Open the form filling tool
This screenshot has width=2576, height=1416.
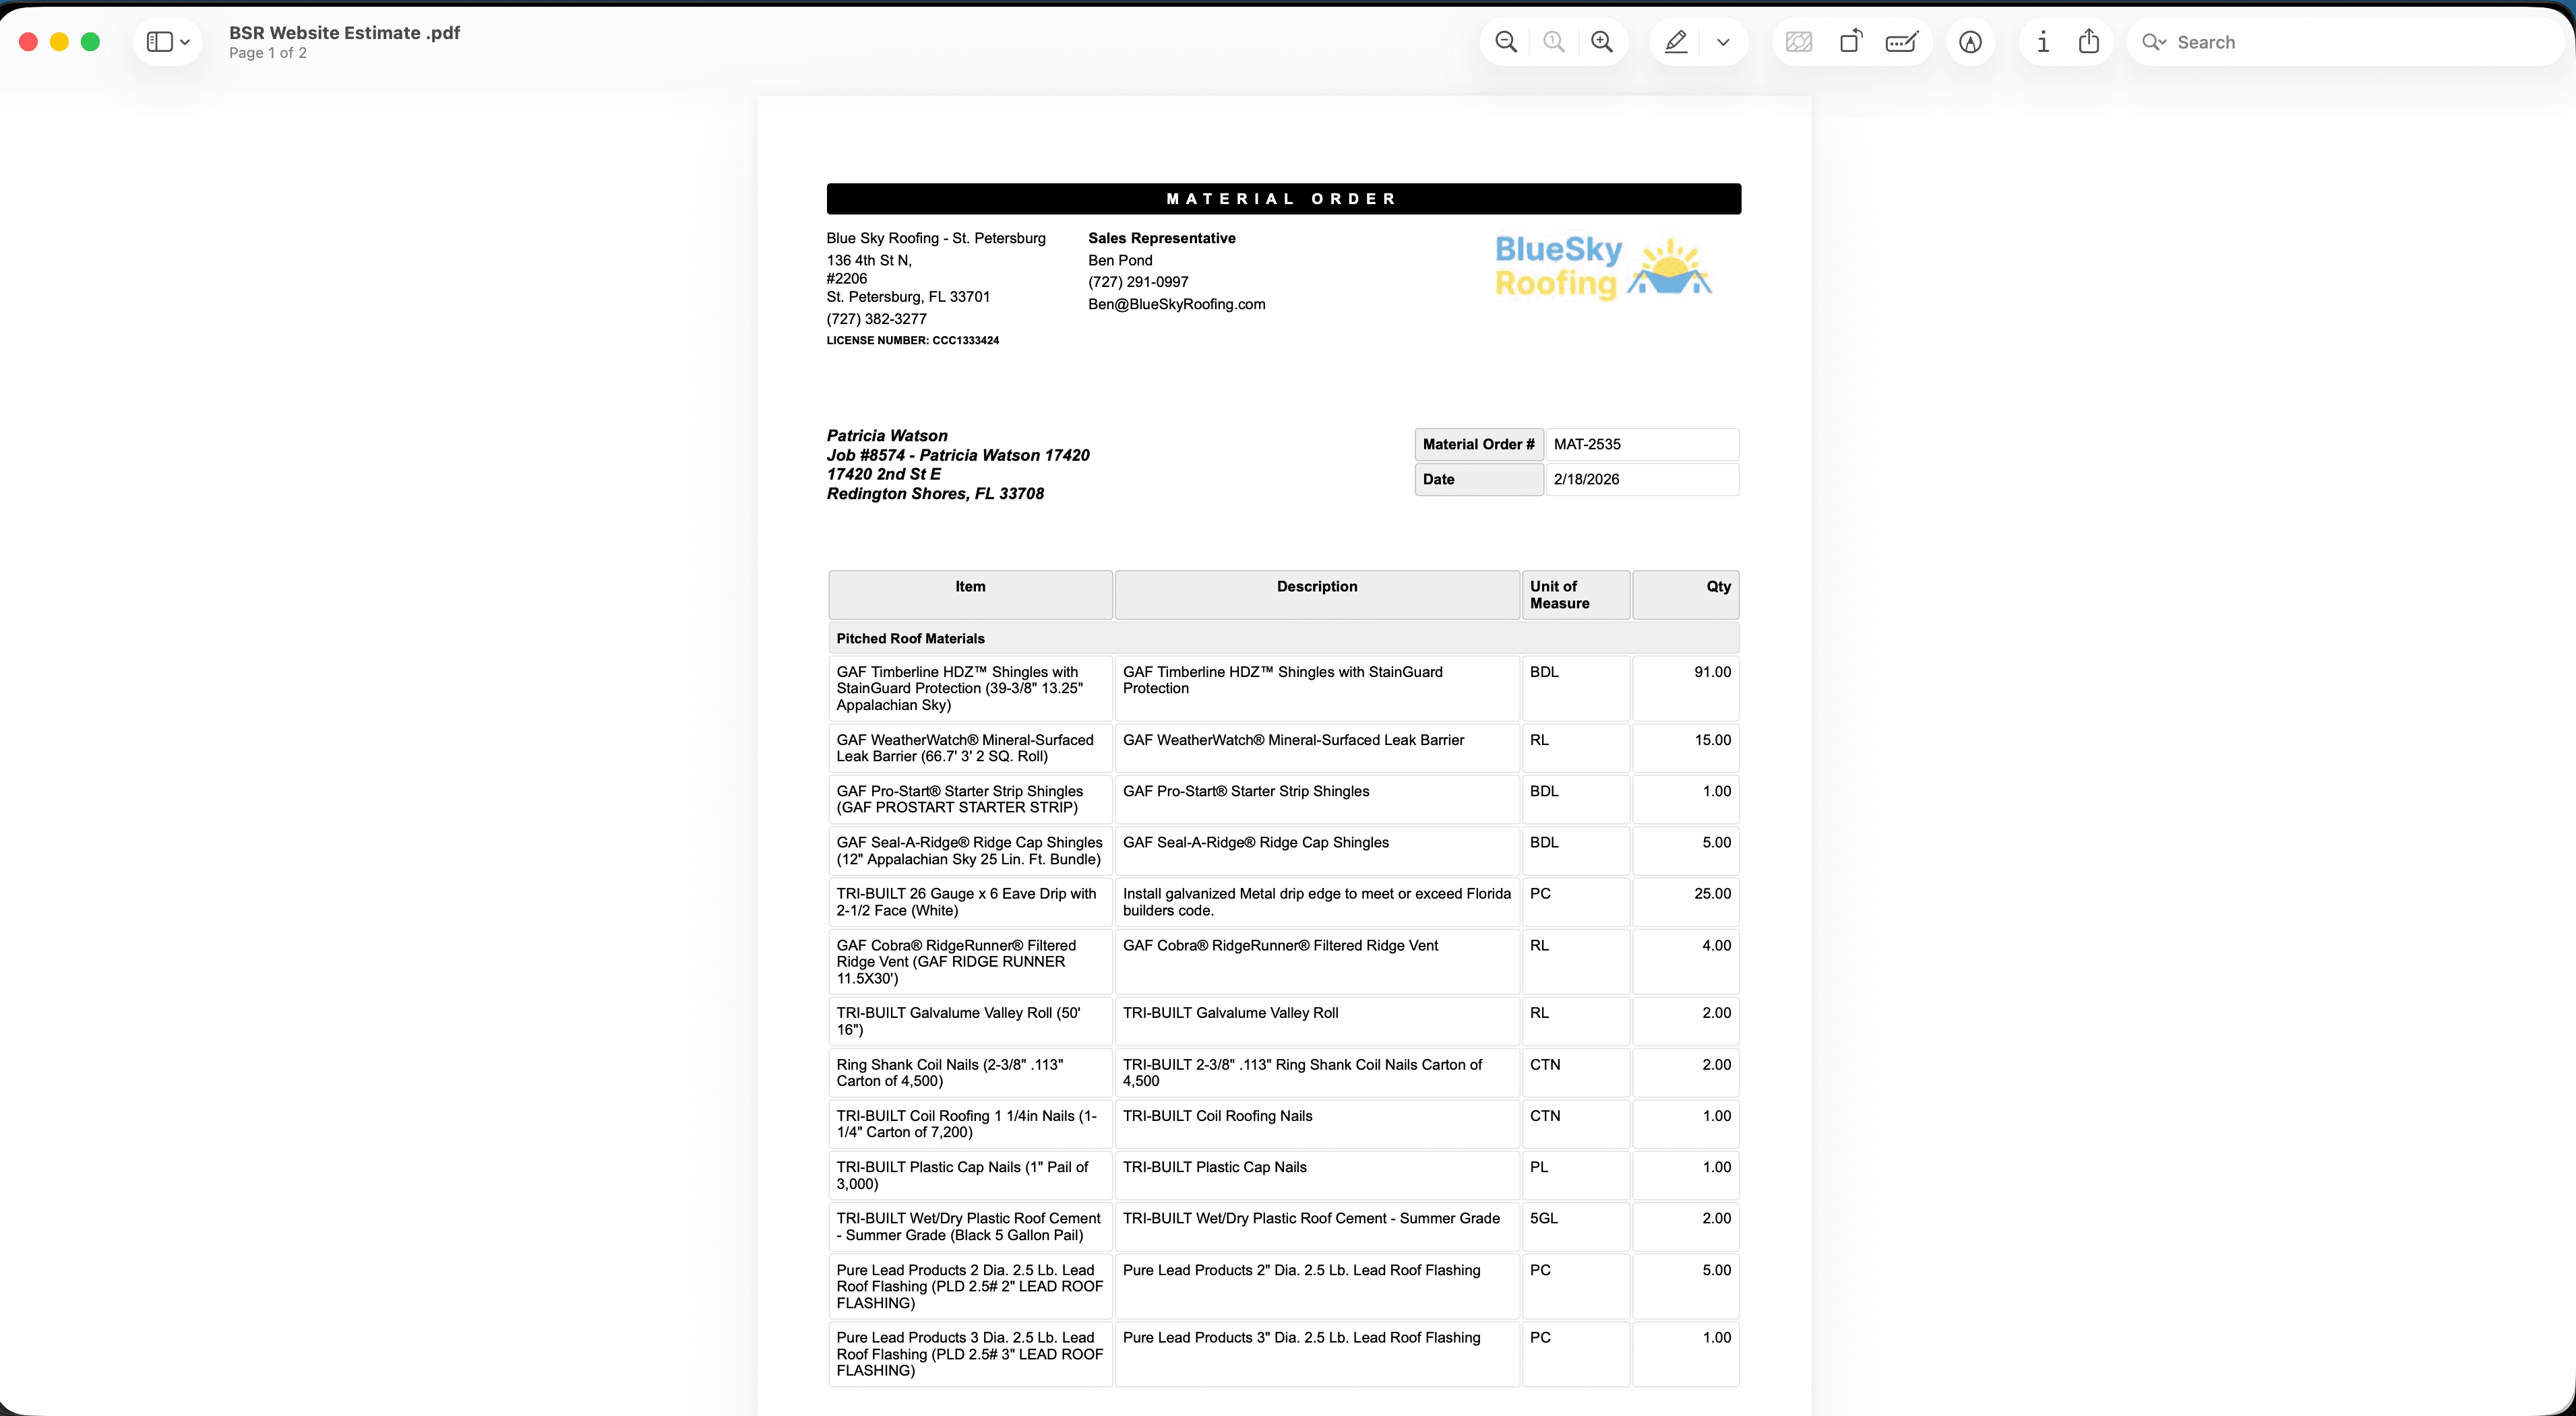pos(1901,42)
